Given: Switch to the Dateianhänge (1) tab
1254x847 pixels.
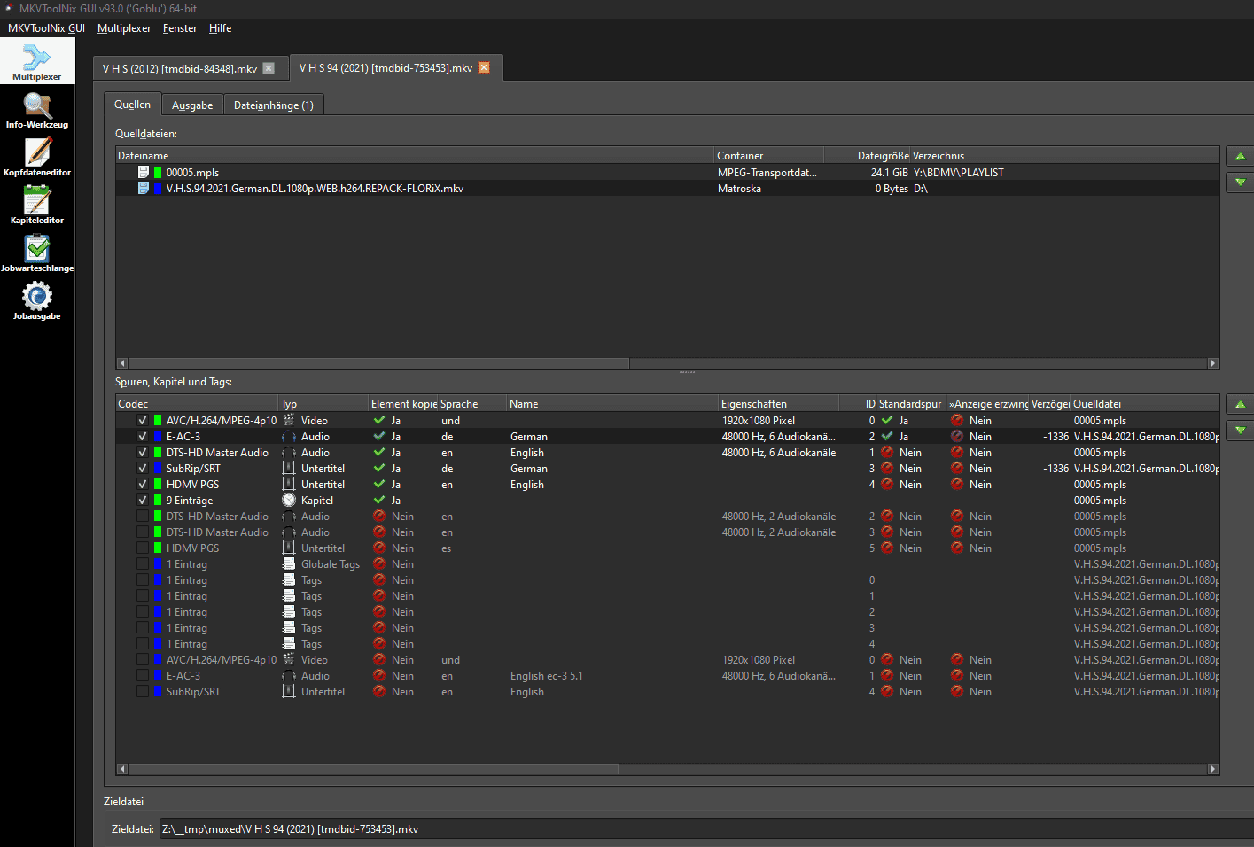Looking at the screenshot, I should tap(273, 105).
